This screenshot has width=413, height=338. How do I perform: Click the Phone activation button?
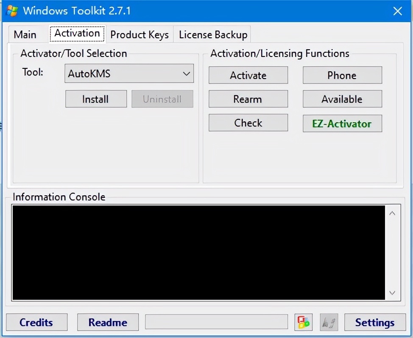342,75
